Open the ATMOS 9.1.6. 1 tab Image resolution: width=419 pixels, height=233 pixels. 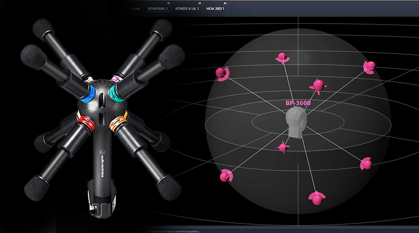pyautogui.click(x=187, y=9)
